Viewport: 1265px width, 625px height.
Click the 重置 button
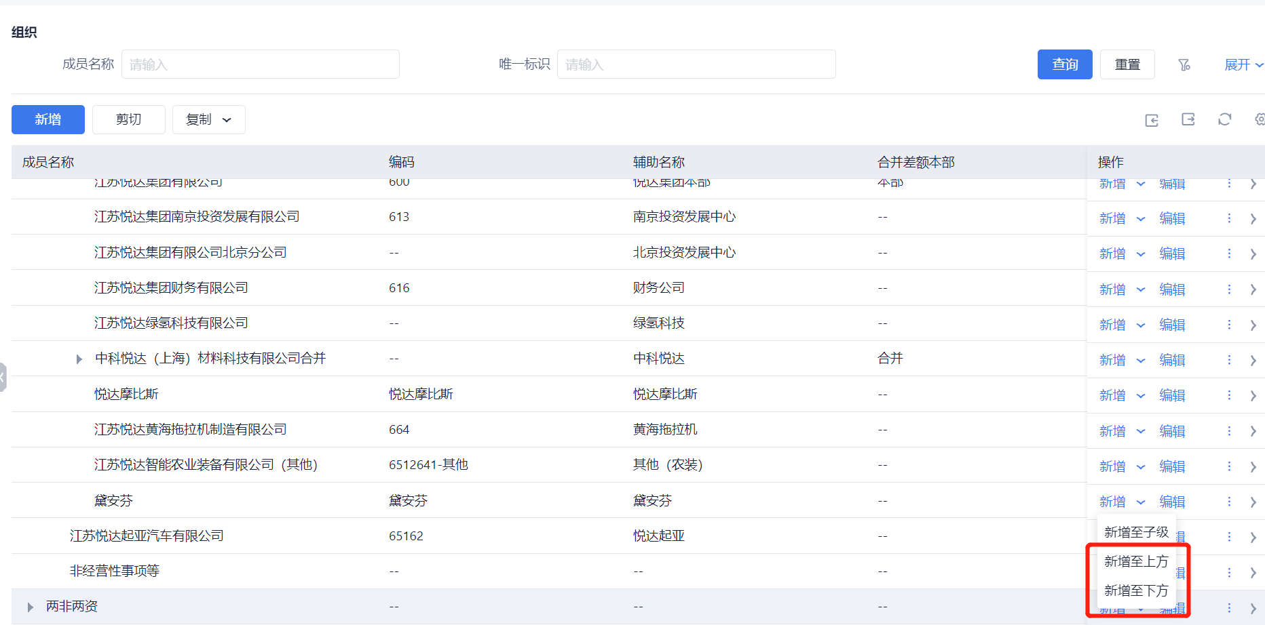tap(1127, 64)
